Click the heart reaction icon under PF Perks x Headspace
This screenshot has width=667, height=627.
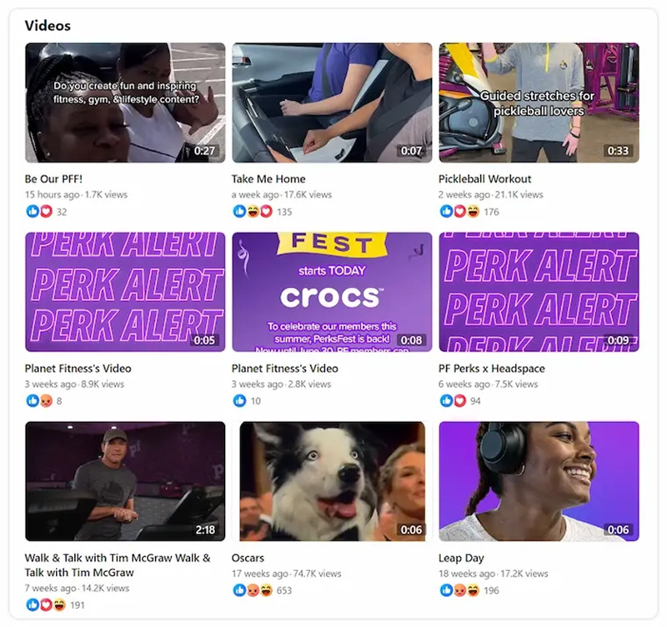pos(460,400)
